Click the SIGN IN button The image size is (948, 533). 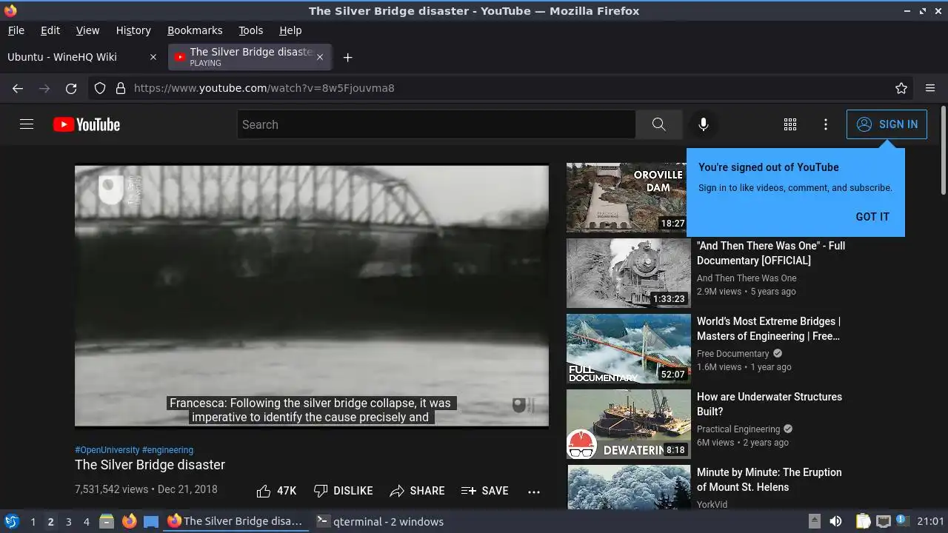[x=887, y=124]
